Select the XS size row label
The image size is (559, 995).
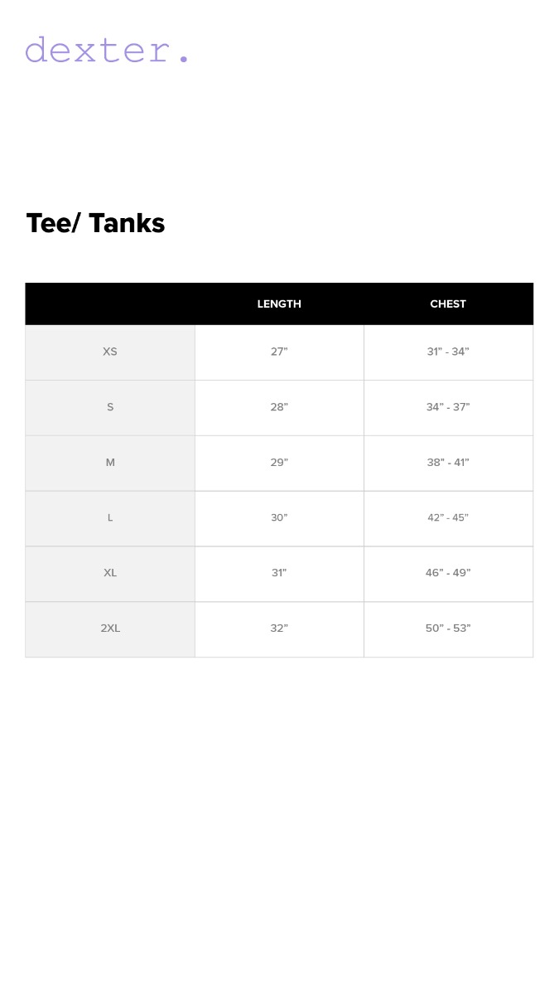[x=110, y=352]
